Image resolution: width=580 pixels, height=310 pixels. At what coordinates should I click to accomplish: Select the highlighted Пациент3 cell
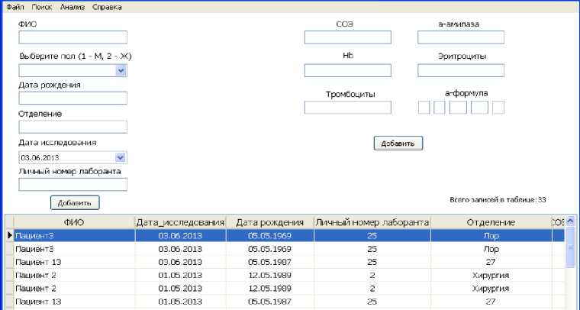coord(74,236)
